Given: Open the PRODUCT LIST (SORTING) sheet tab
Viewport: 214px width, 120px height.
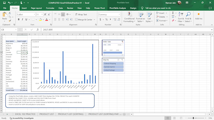Looking at the screenshot, I should tap(71, 114).
